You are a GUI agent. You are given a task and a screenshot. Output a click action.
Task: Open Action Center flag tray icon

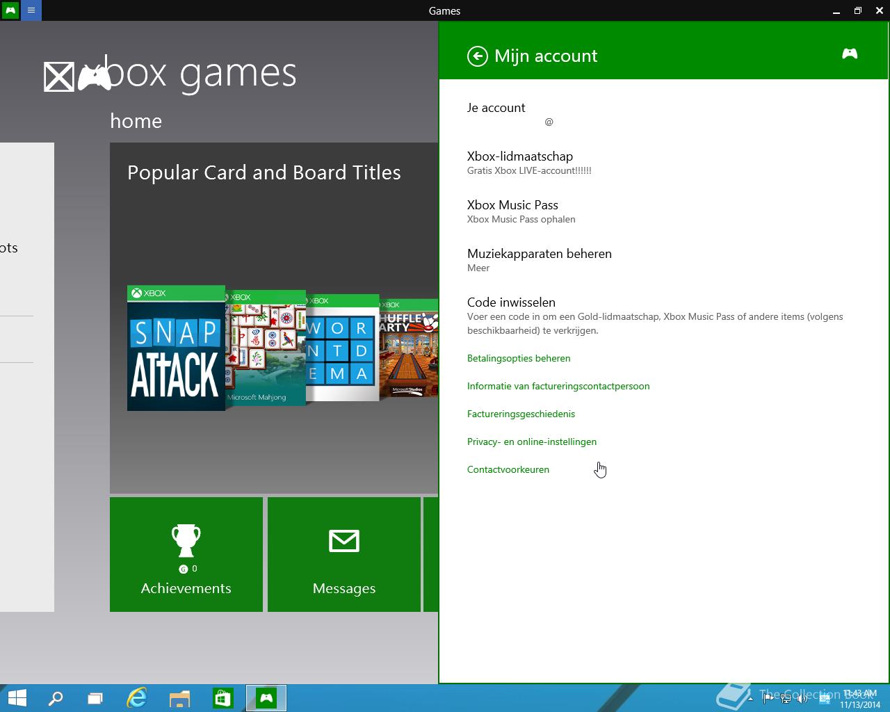[768, 699]
